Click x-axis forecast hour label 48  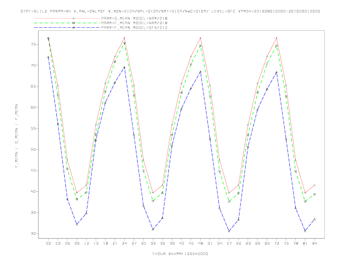[201, 243]
